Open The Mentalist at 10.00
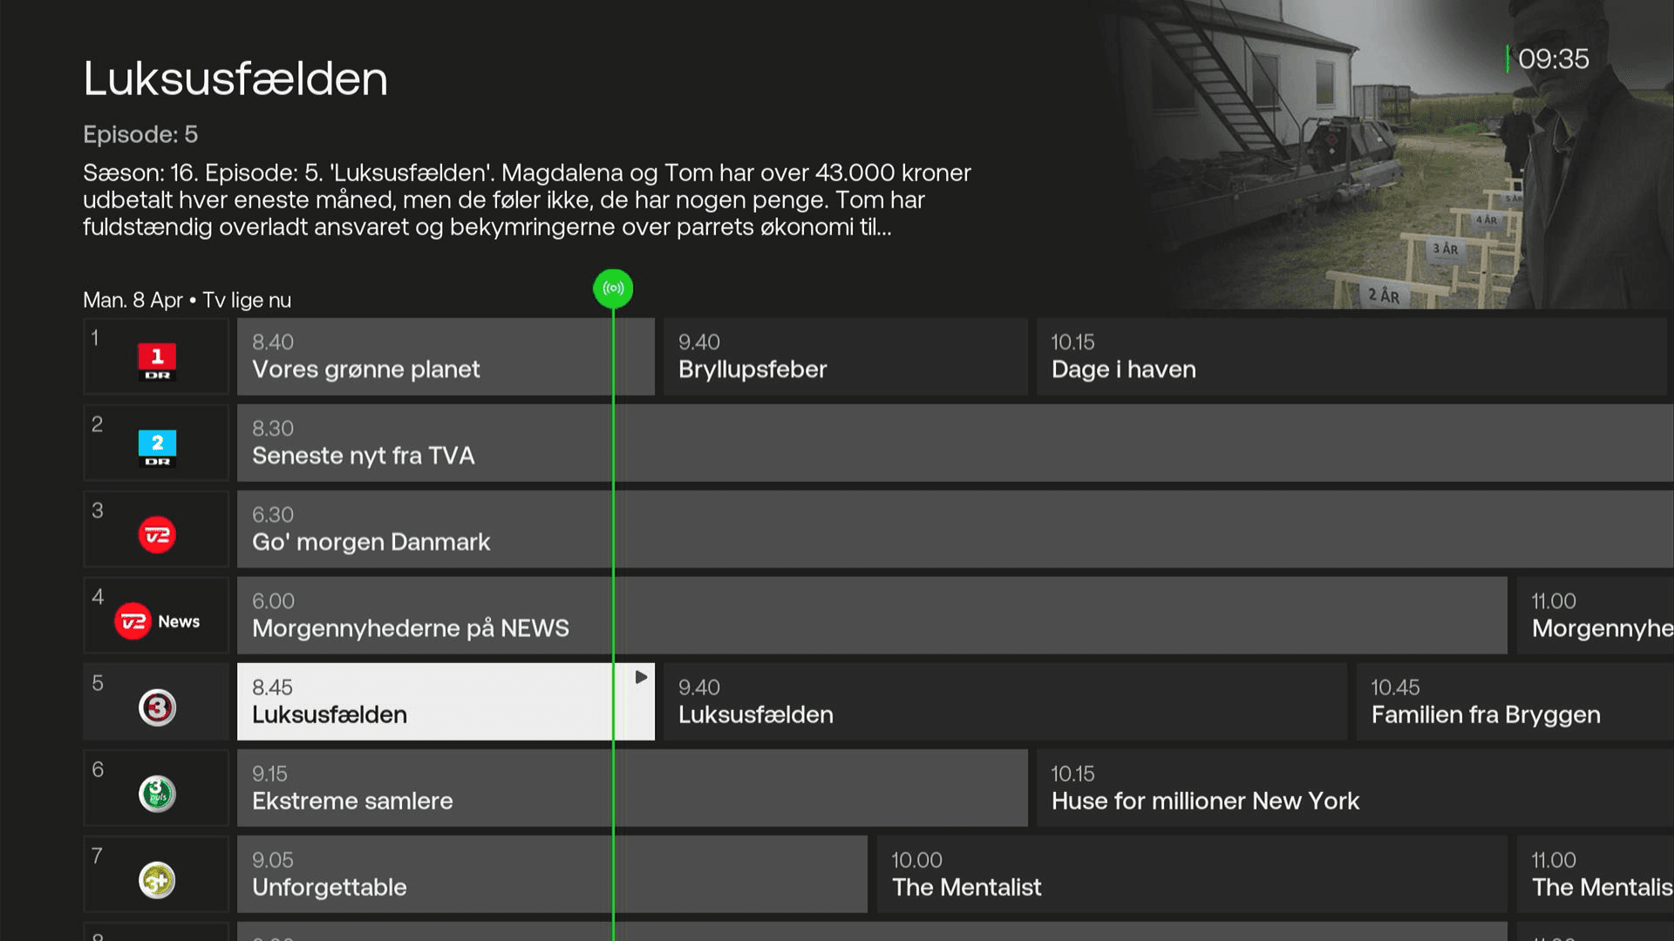 pos(1192,874)
